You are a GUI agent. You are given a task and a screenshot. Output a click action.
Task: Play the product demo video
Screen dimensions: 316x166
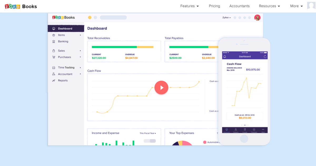(161, 88)
